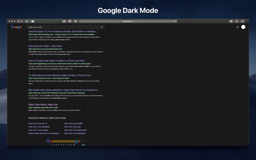Click the Google logo

pyautogui.click(x=16, y=27)
